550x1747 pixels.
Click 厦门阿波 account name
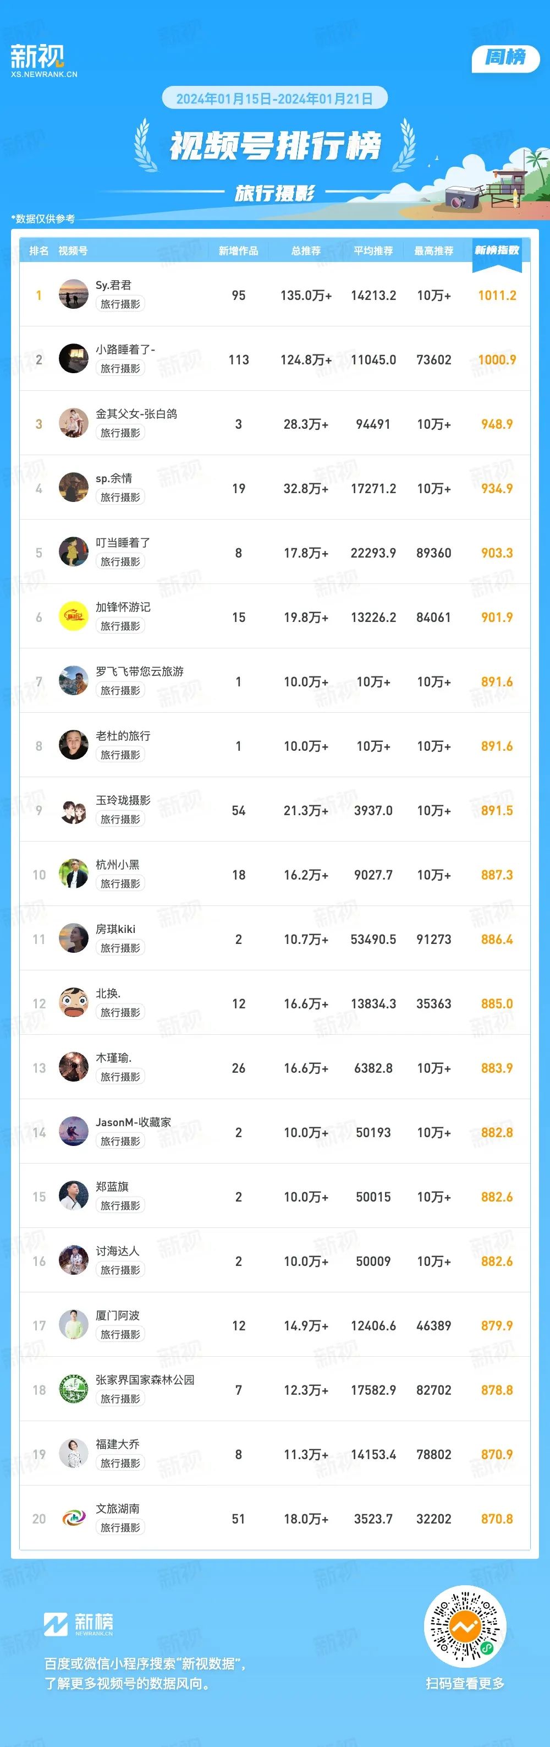(x=117, y=1315)
